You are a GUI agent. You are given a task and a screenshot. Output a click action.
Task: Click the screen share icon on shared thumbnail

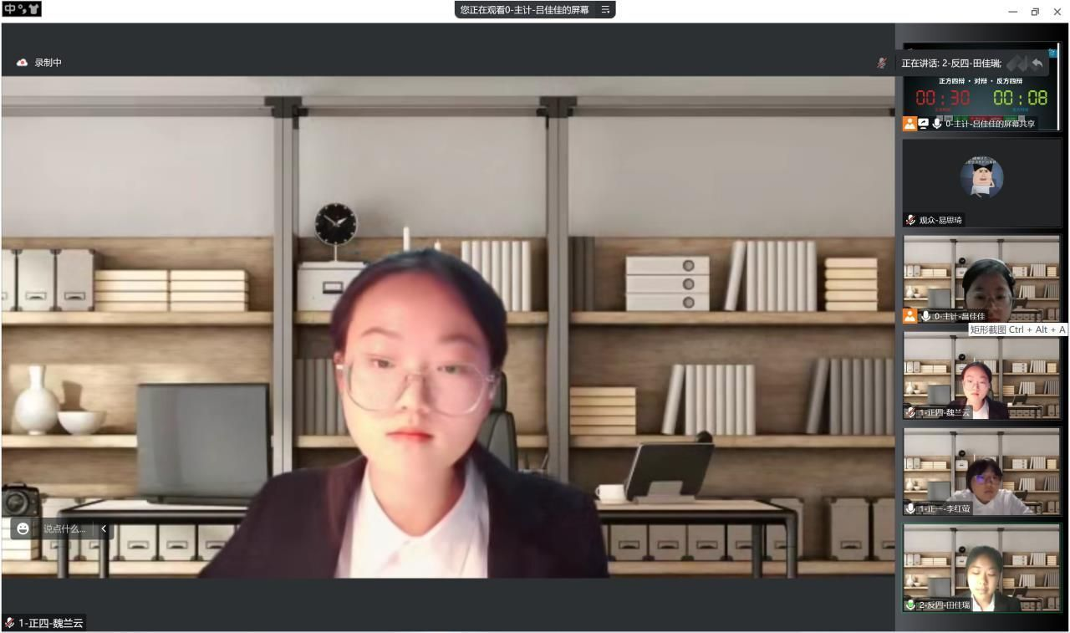924,124
